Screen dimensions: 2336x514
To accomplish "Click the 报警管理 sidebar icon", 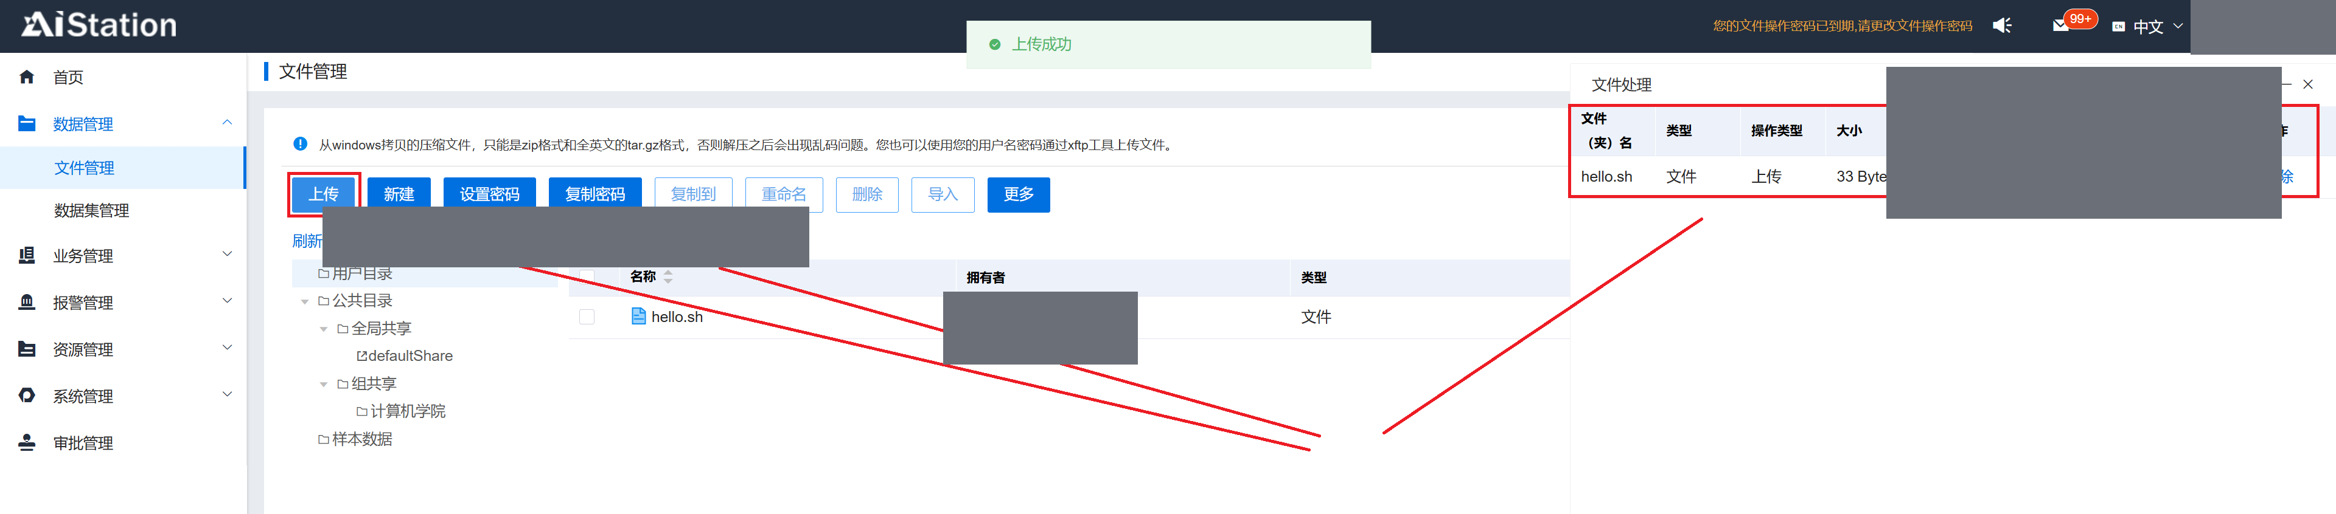I will pos(26,302).
